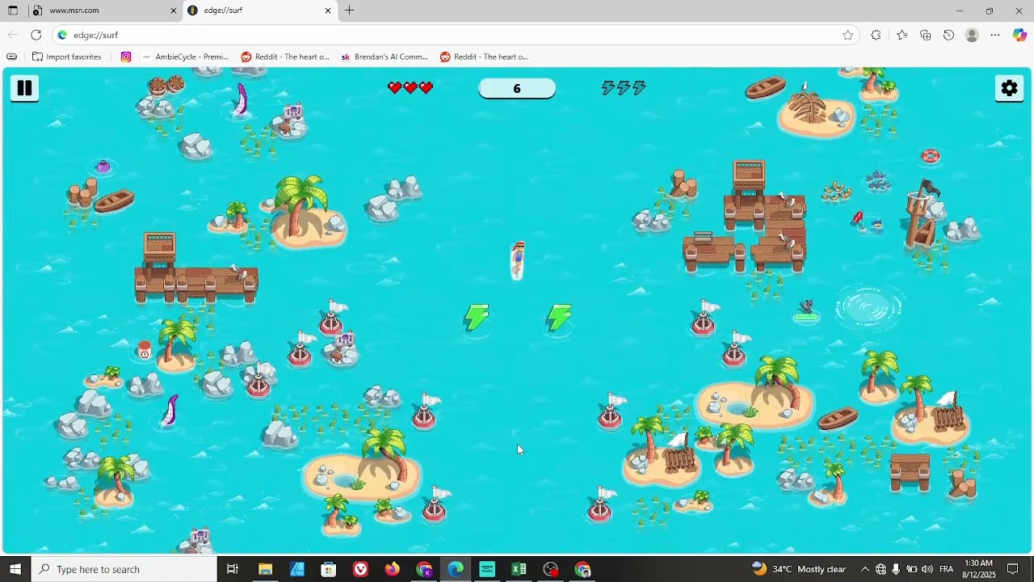Add this page to favorites star
Screen dimensions: 1034x582
click(847, 35)
